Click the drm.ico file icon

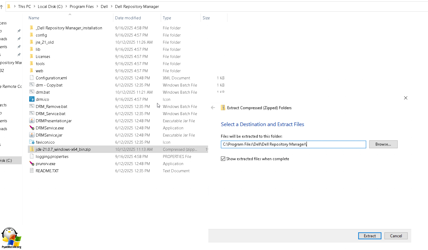coord(32,99)
